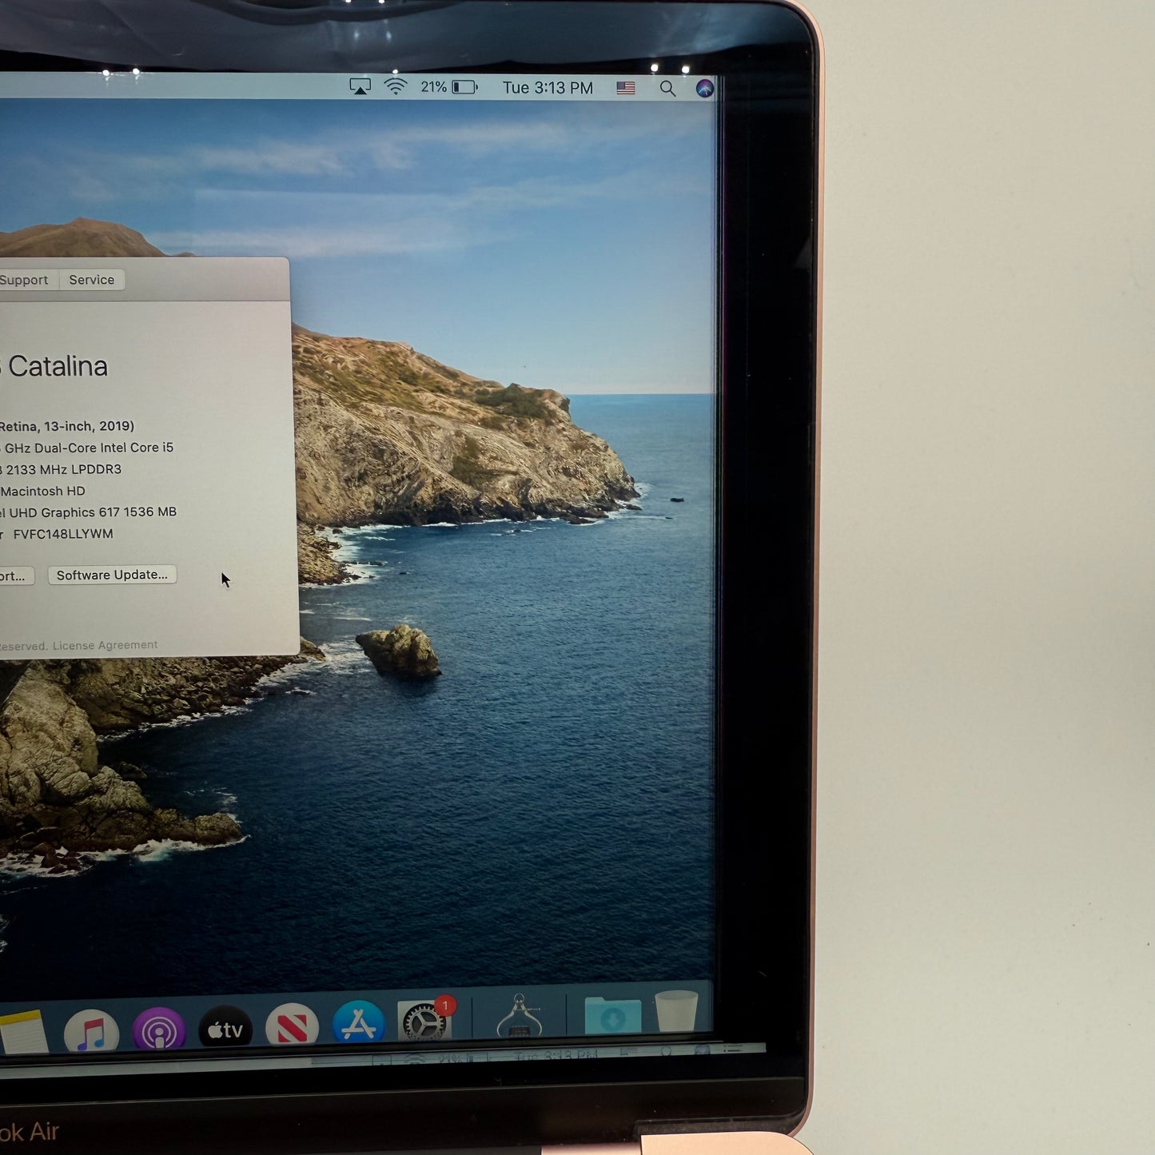
Task: Open System Preferences with the update badge
Action: coord(424,1022)
